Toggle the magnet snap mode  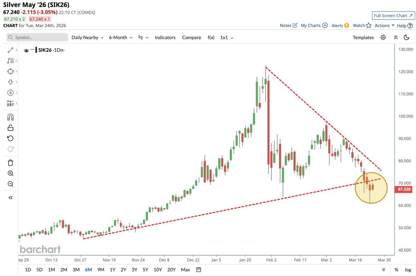pos(10,117)
